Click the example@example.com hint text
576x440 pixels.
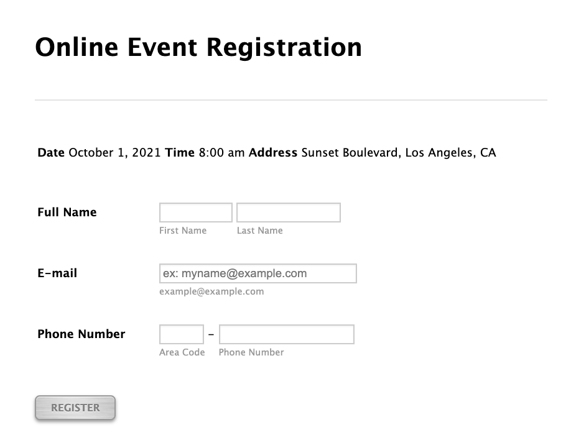211,291
